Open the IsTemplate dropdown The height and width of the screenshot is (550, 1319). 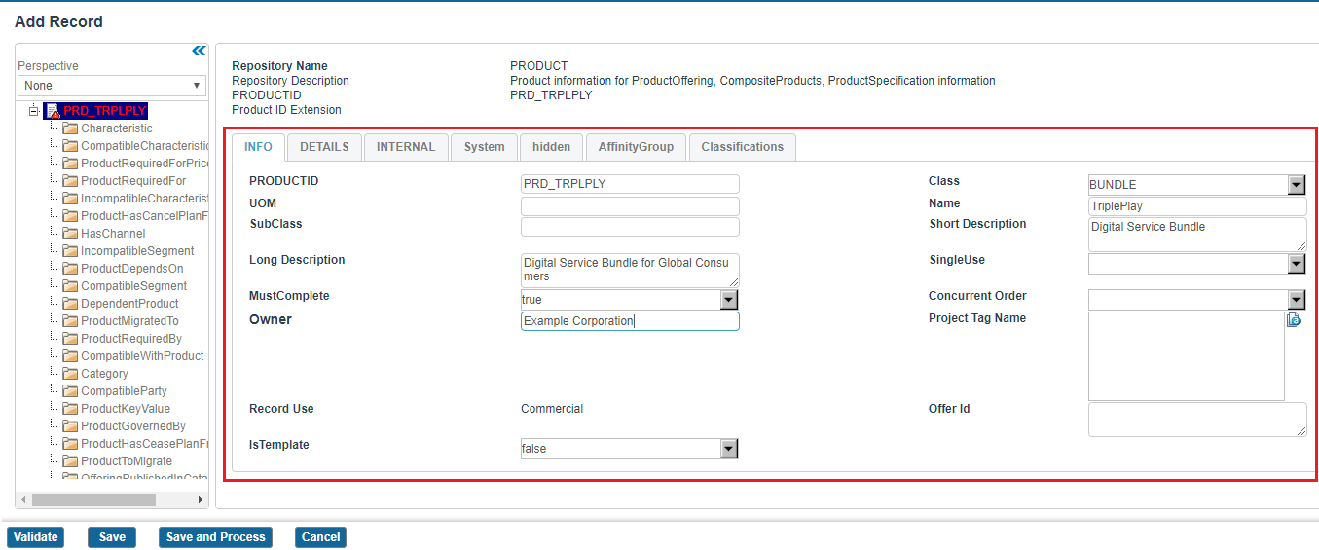click(x=728, y=449)
